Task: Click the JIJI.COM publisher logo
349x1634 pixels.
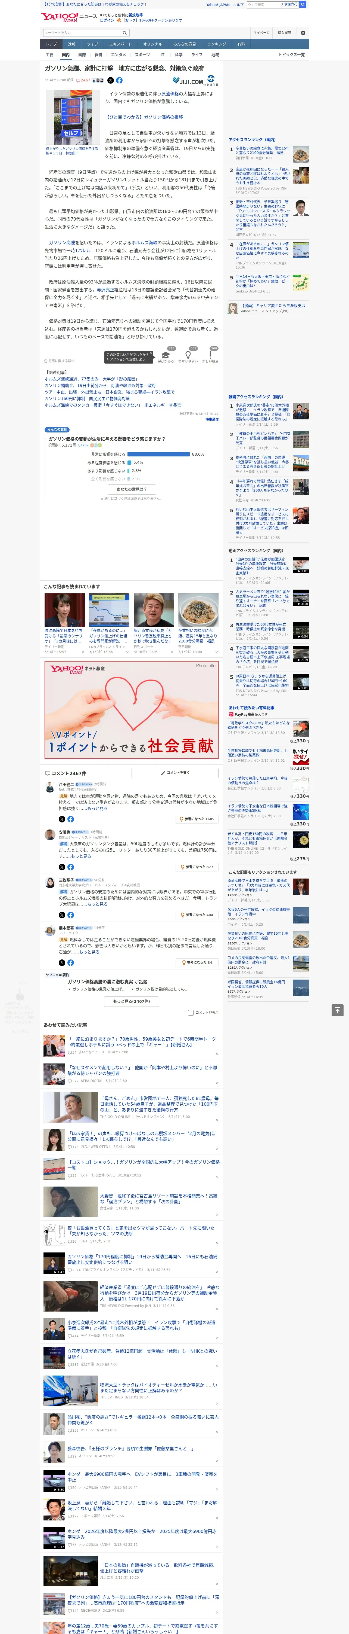Action: [x=195, y=81]
